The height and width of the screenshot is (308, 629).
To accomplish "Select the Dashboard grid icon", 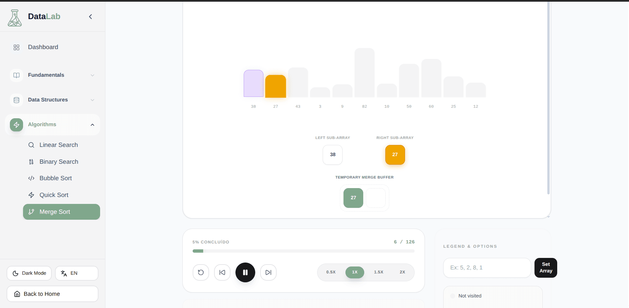I will tap(16, 47).
